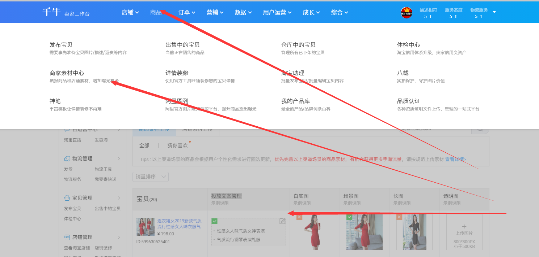
Task: Click the shop avatar with crown
Action: pyautogui.click(x=407, y=13)
